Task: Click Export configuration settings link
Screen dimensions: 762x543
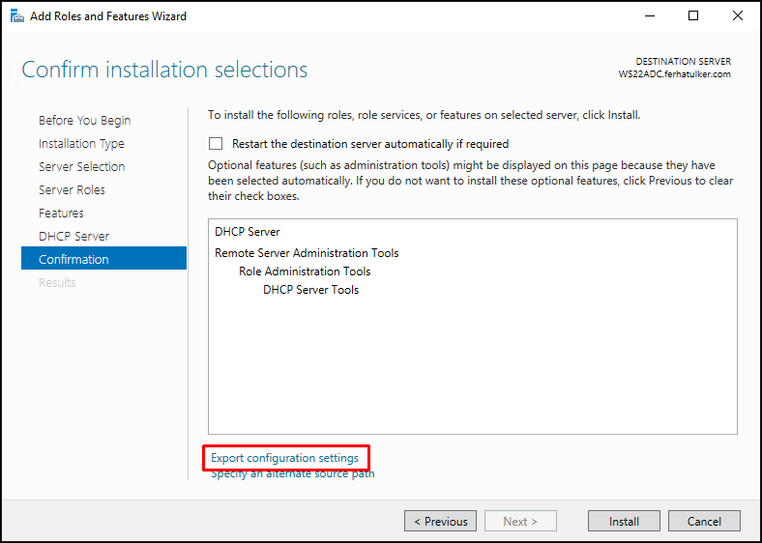Action: click(x=284, y=458)
